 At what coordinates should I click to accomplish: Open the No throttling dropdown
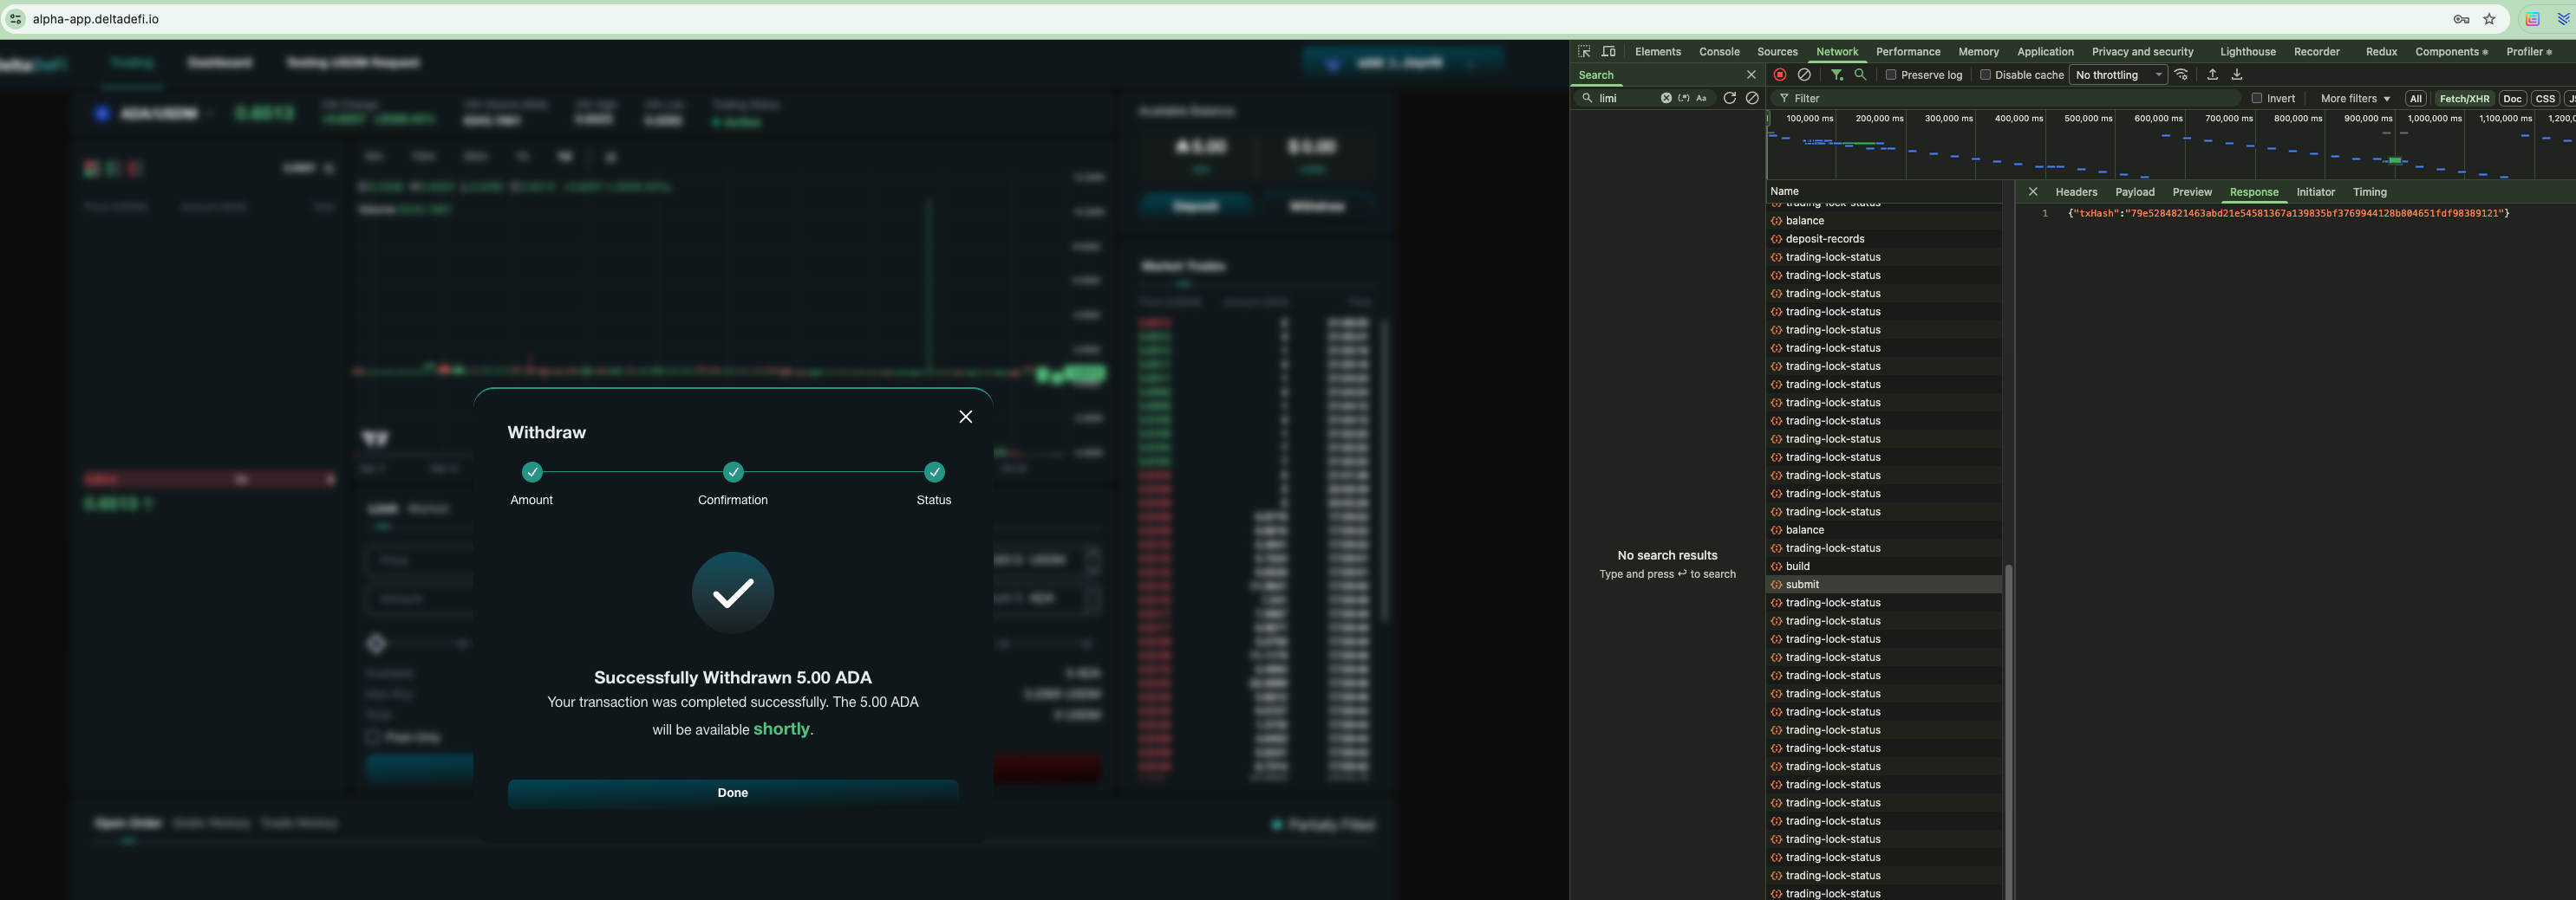pos(2117,74)
